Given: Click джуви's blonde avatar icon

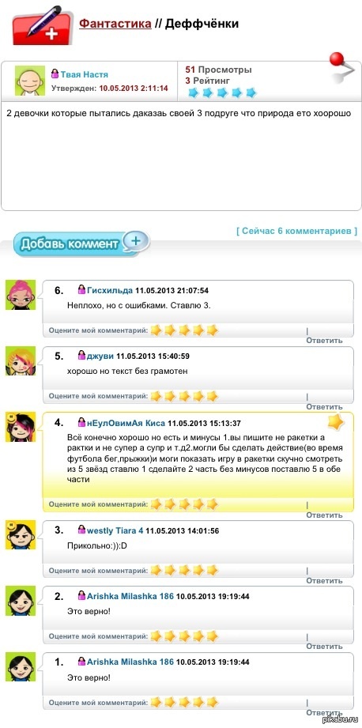Looking at the screenshot, I should (x=21, y=360).
